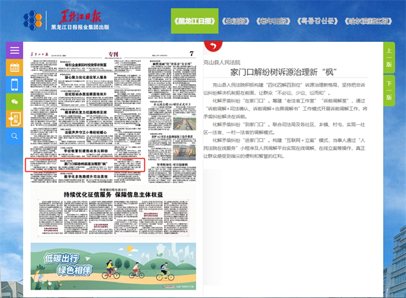The image size is (406, 298).
Task: Click the orange calendar icon
Action: (14, 68)
